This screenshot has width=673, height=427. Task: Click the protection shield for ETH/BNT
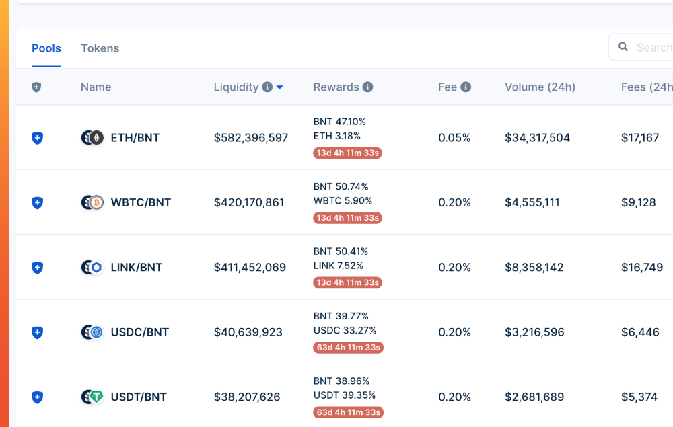[37, 138]
